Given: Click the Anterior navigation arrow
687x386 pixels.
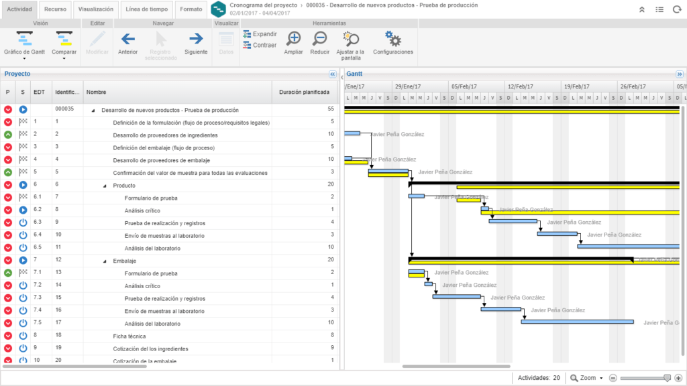Looking at the screenshot, I should 127,39.
